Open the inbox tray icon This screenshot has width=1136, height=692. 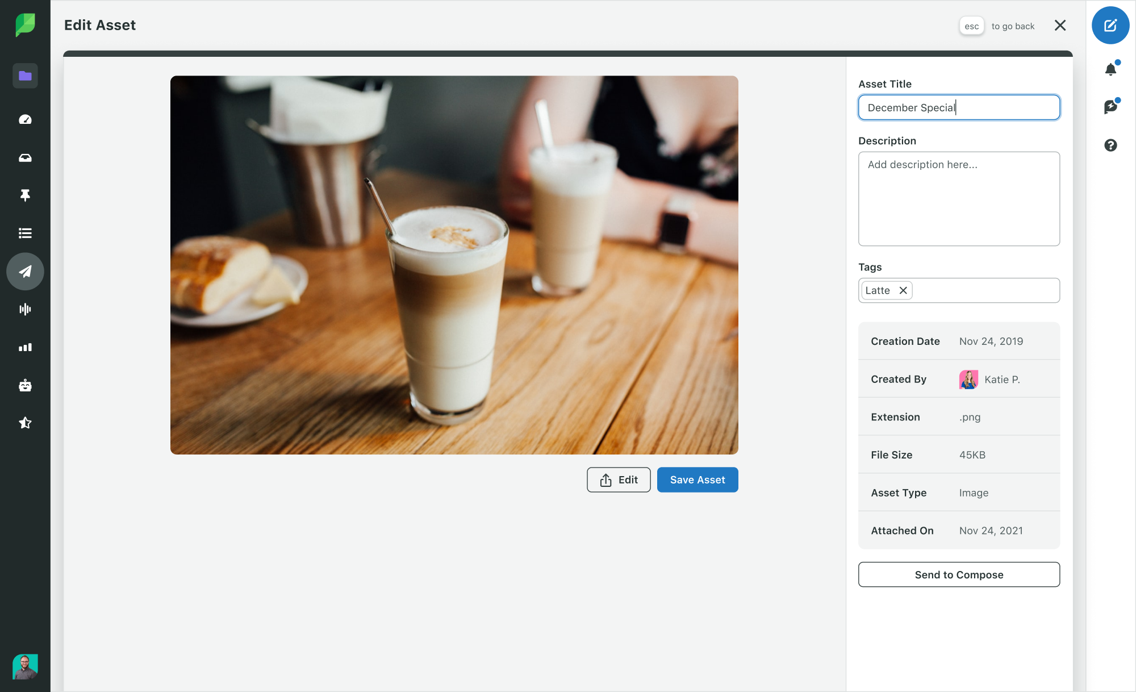(25, 158)
